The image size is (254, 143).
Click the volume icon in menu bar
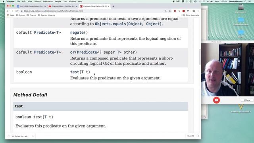pos(212,2)
